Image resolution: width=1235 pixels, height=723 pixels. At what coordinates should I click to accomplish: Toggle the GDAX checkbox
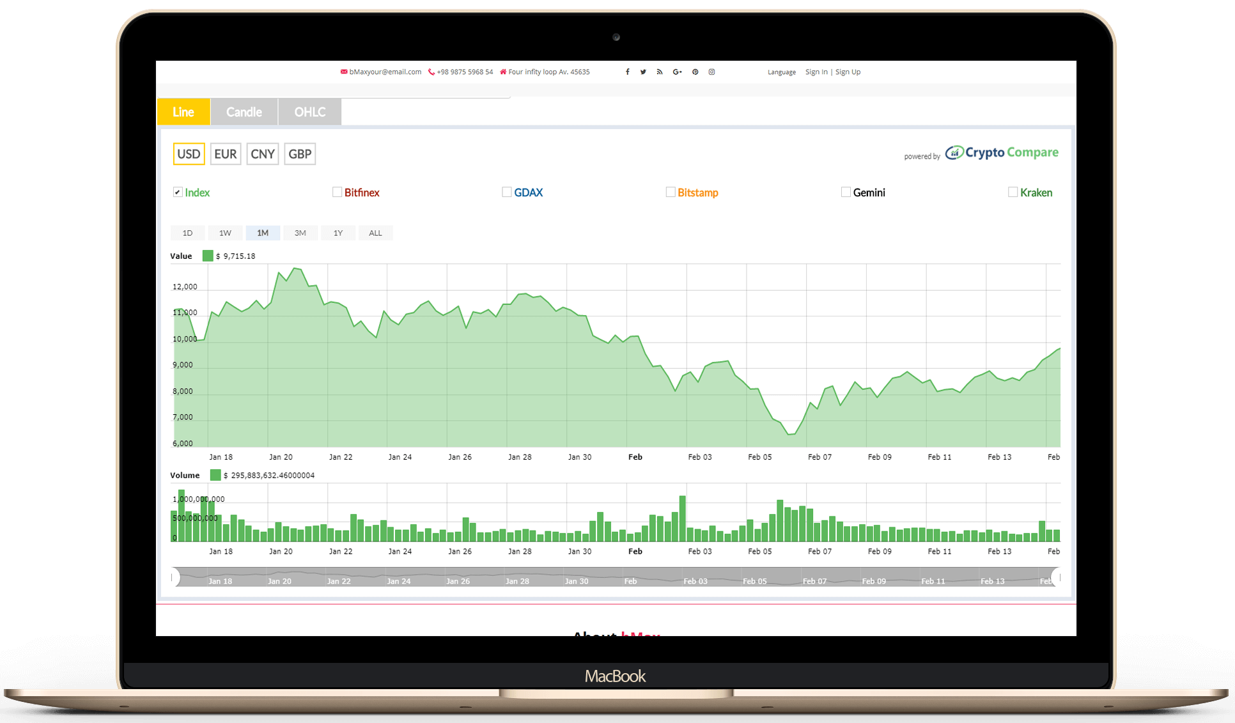(507, 192)
